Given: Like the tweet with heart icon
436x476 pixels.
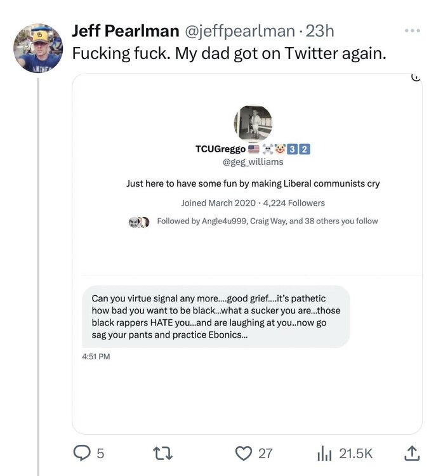Looking at the screenshot, I should click(244, 453).
